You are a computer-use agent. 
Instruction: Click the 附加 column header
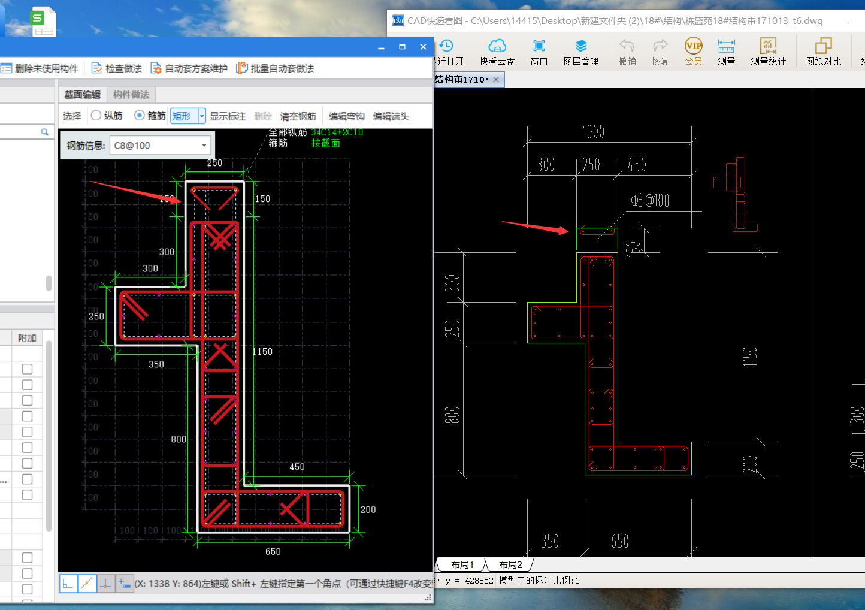coord(27,338)
